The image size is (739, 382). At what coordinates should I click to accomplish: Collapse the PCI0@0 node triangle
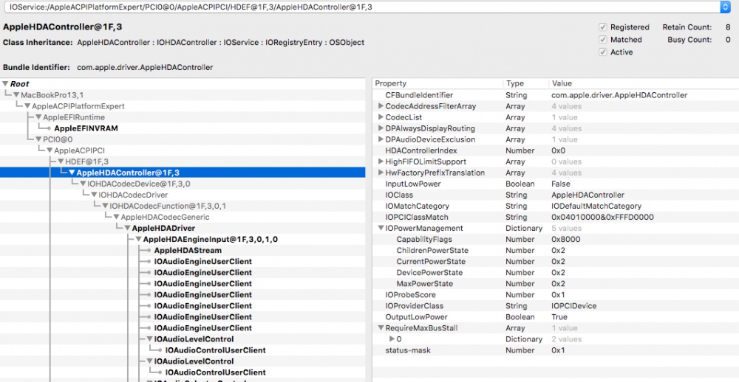[x=38, y=139]
